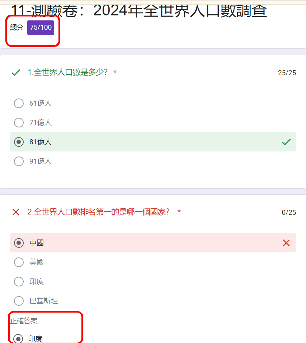
Task: Choose the 印度 option in question 2
Action: tap(19, 282)
